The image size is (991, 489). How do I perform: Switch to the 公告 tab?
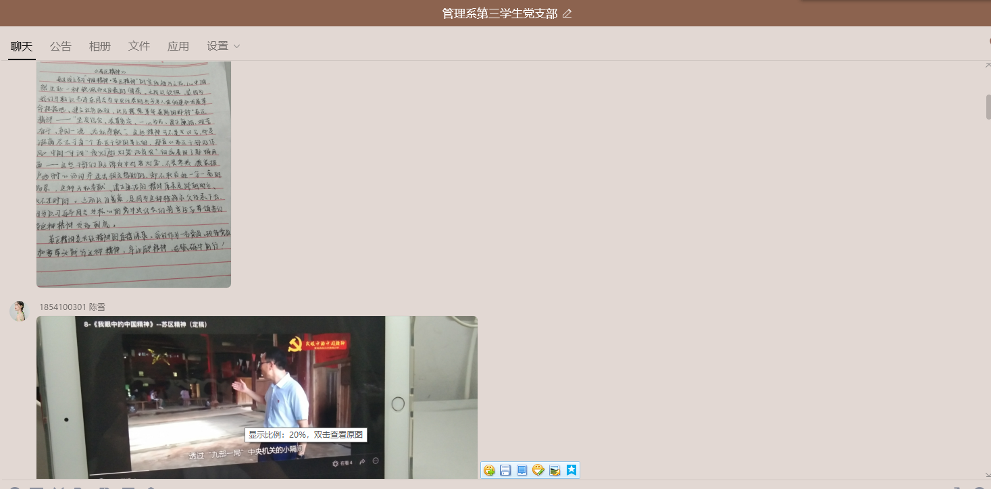(x=61, y=46)
